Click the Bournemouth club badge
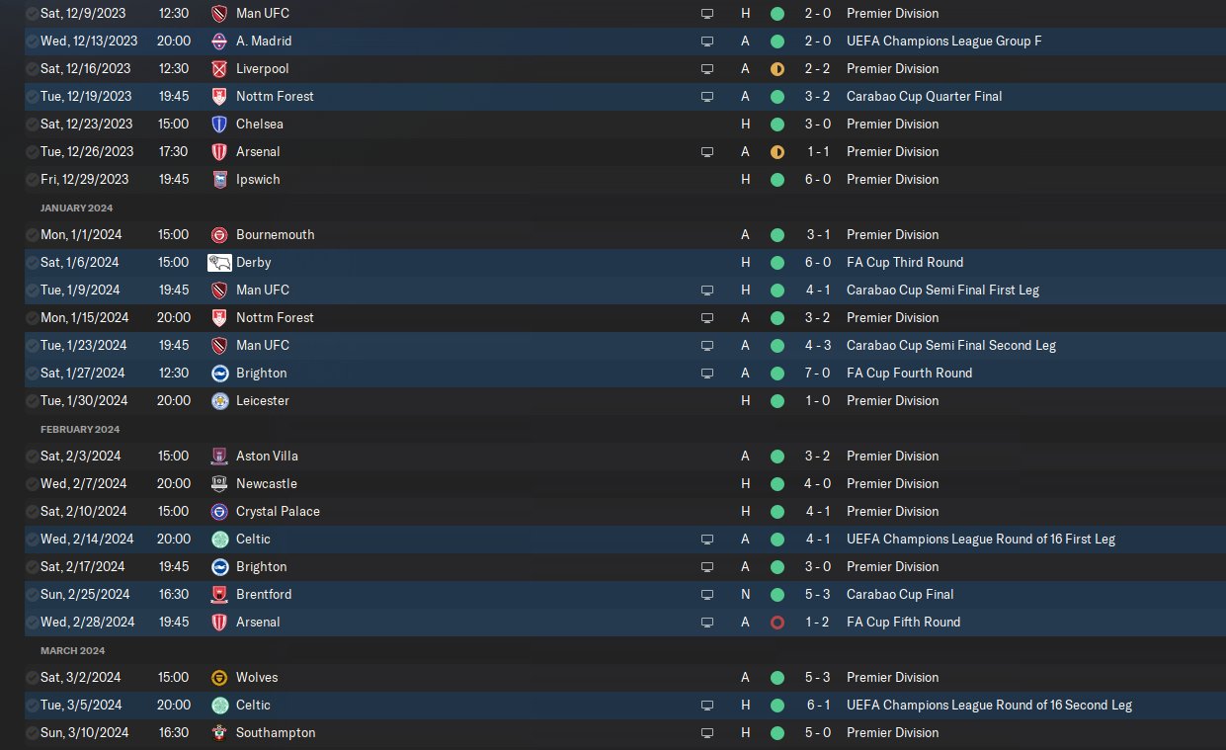 pos(219,235)
